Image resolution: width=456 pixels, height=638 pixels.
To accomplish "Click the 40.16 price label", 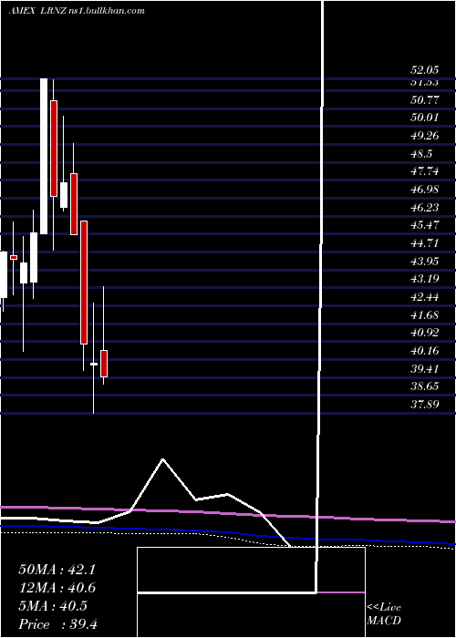I will click(425, 350).
